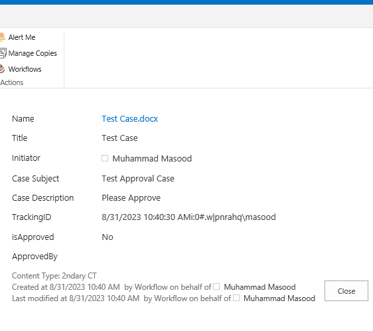Click the Content Type 2ndary CT text

point(54,276)
